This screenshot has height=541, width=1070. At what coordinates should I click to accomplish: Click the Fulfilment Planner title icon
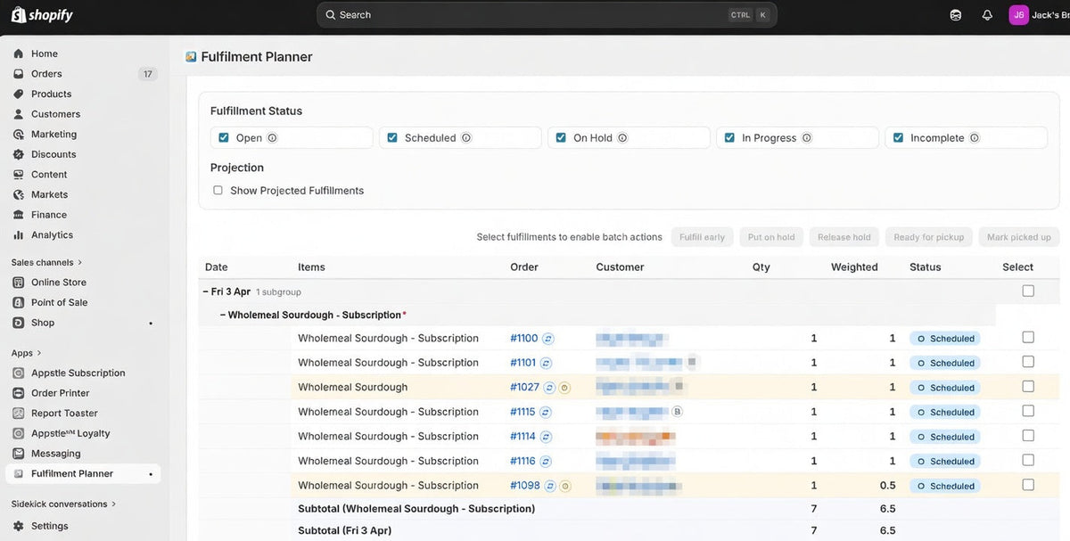191,56
